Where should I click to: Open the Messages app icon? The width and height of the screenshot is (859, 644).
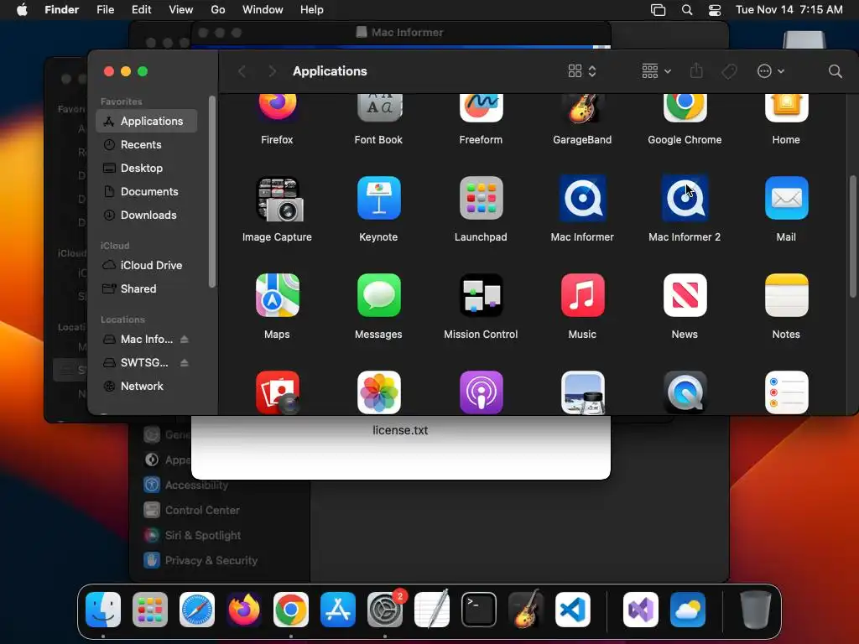[378, 295]
